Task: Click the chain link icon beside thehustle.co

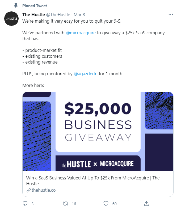Action: [x=29, y=190]
